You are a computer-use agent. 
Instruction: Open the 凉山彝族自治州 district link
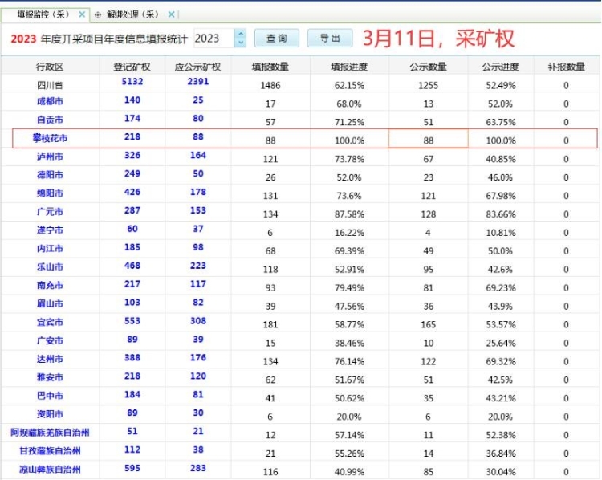click(50, 470)
